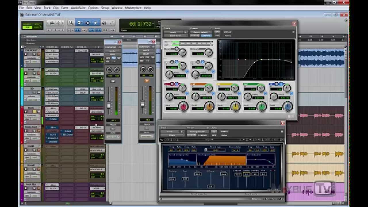Open the AudioSuite menu
The height and width of the screenshot is (207, 368).
(x=78, y=8)
